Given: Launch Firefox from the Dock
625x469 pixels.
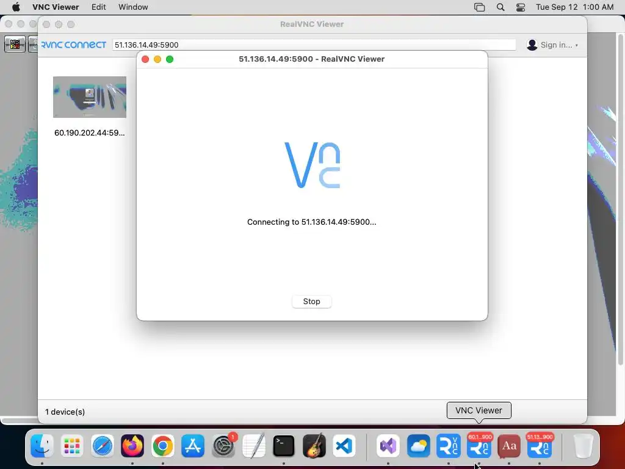Looking at the screenshot, I should pyautogui.click(x=132, y=446).
